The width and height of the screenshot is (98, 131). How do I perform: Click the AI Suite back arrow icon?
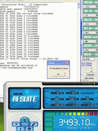coord(84,84)
